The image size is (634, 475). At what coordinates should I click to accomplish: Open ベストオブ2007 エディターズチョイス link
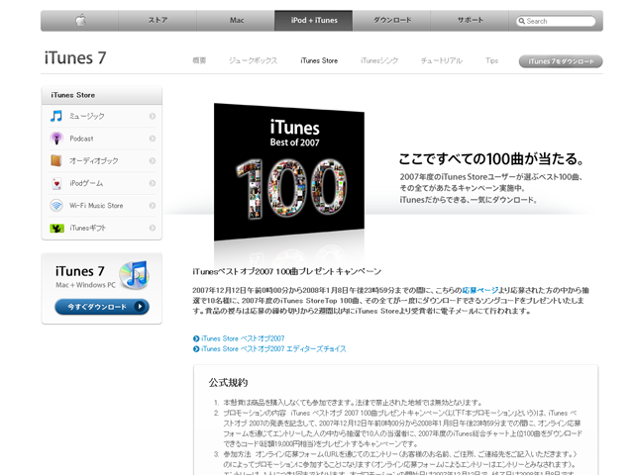(273, 349)
